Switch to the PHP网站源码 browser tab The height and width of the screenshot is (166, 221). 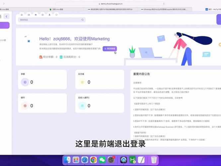coord(110,9)
